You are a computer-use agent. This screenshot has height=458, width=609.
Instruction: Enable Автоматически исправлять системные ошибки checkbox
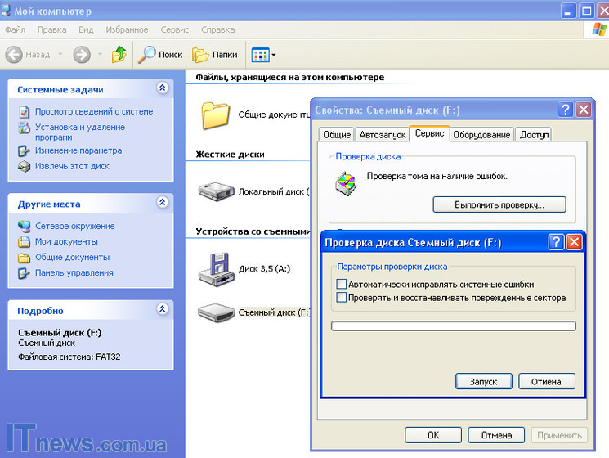tap(342, 285)
